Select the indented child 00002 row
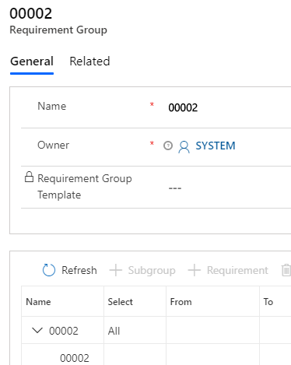Screen dimensions: 291x365 pos(75,358)
